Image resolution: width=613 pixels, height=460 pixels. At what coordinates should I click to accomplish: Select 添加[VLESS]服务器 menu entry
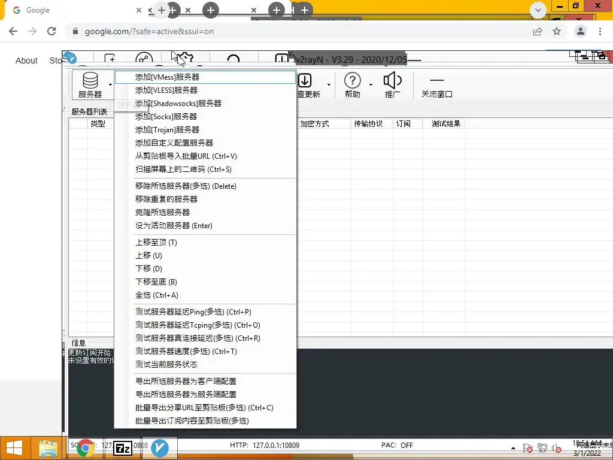click(205, 90)
